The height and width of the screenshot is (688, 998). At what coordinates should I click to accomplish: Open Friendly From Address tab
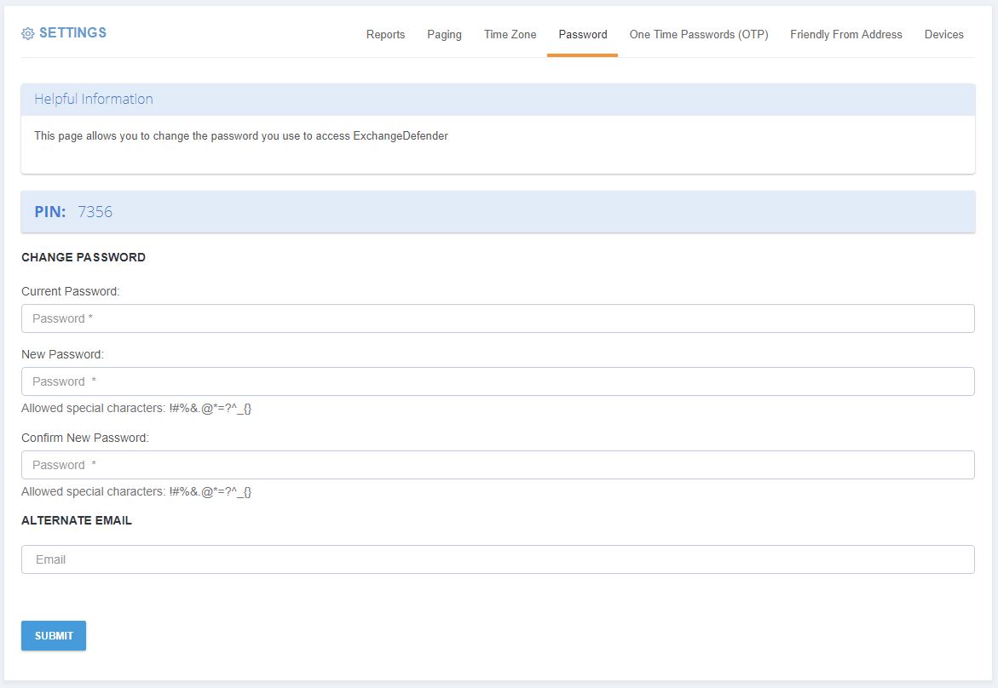point(846,34)
